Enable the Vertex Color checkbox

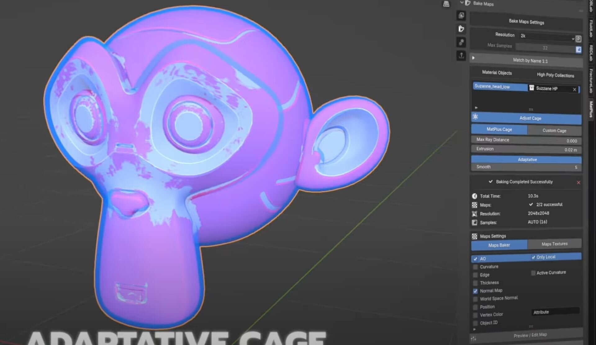(x=475, y=315)
